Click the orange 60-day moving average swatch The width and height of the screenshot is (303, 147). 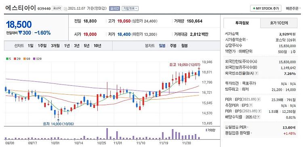click(x=24, y=59)
